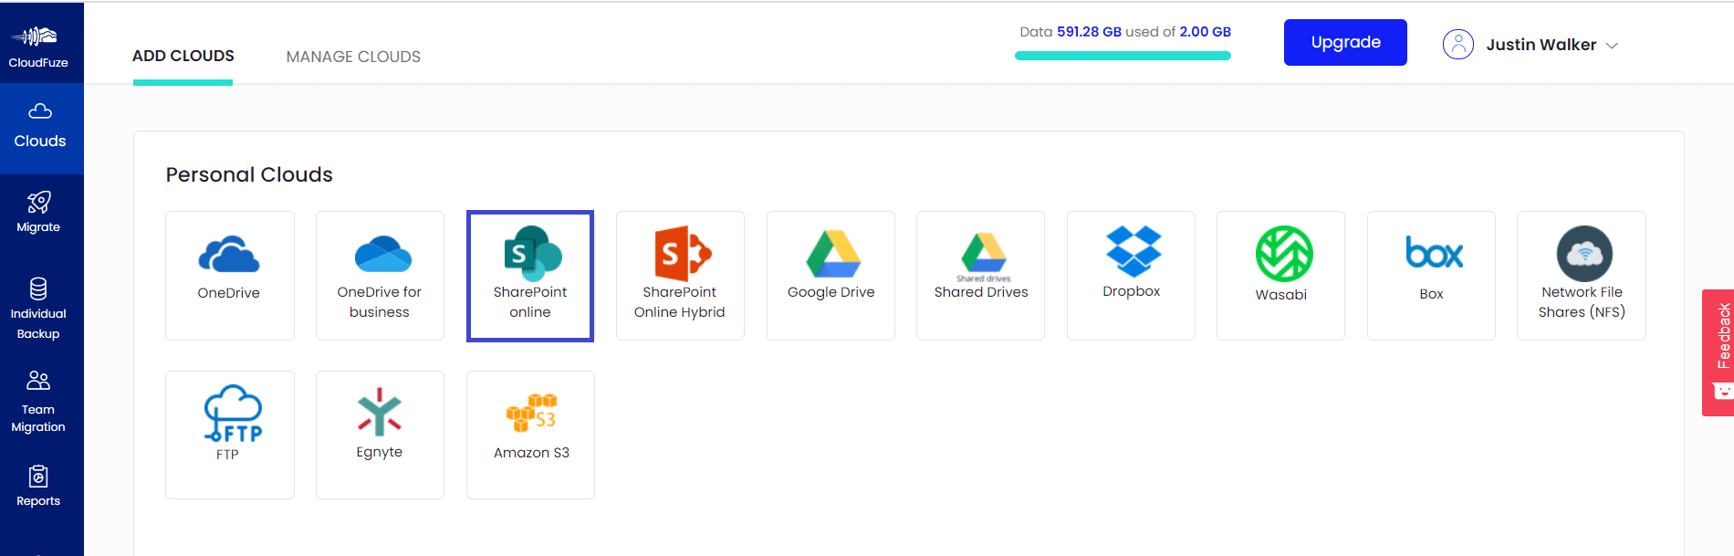
Task: Open the Feedback side tab
Action: tap(1718, 352)
